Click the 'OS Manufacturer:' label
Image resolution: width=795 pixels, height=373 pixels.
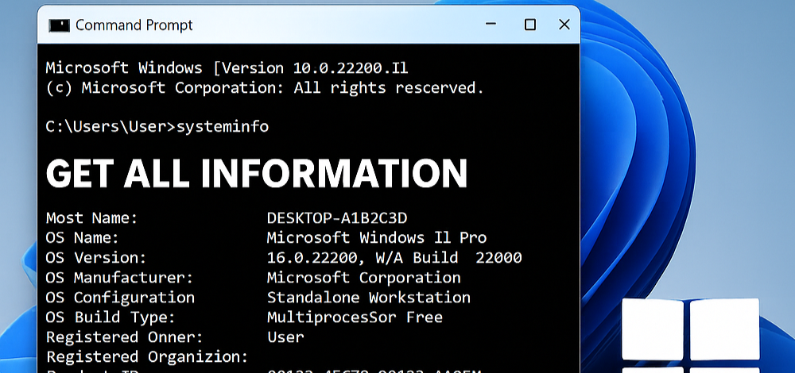119,277
